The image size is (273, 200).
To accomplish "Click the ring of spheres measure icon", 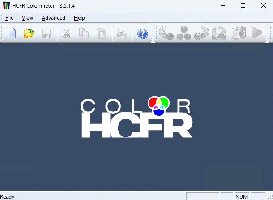I will pyautogui.click(x=219, y=33).
